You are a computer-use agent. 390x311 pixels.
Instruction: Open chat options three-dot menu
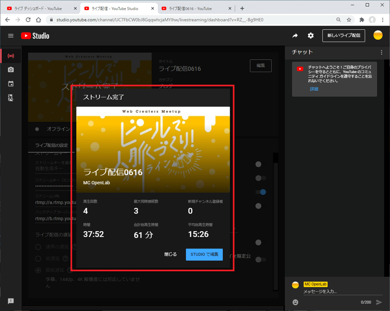pos(382,52)
